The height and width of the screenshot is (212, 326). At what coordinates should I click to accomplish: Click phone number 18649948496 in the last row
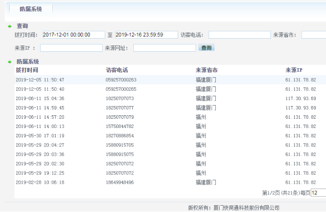coord(120,182)
